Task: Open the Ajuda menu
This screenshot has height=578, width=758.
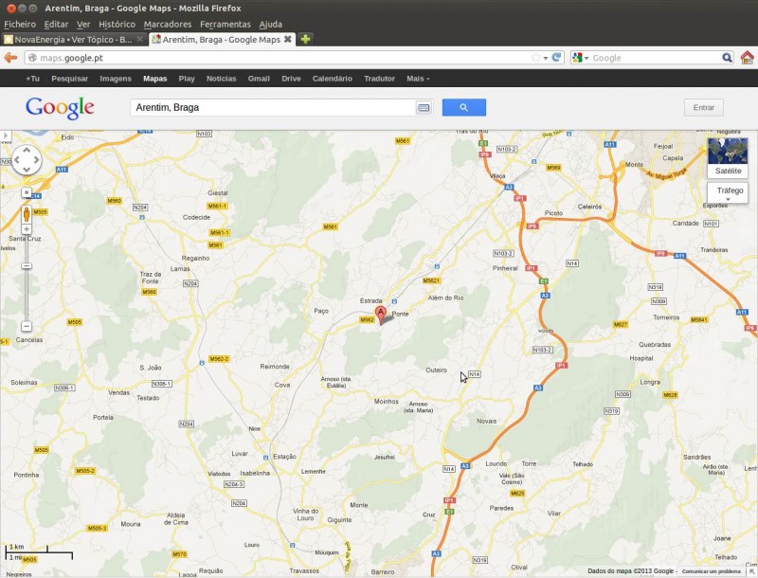Action: [x=270, y=25]
